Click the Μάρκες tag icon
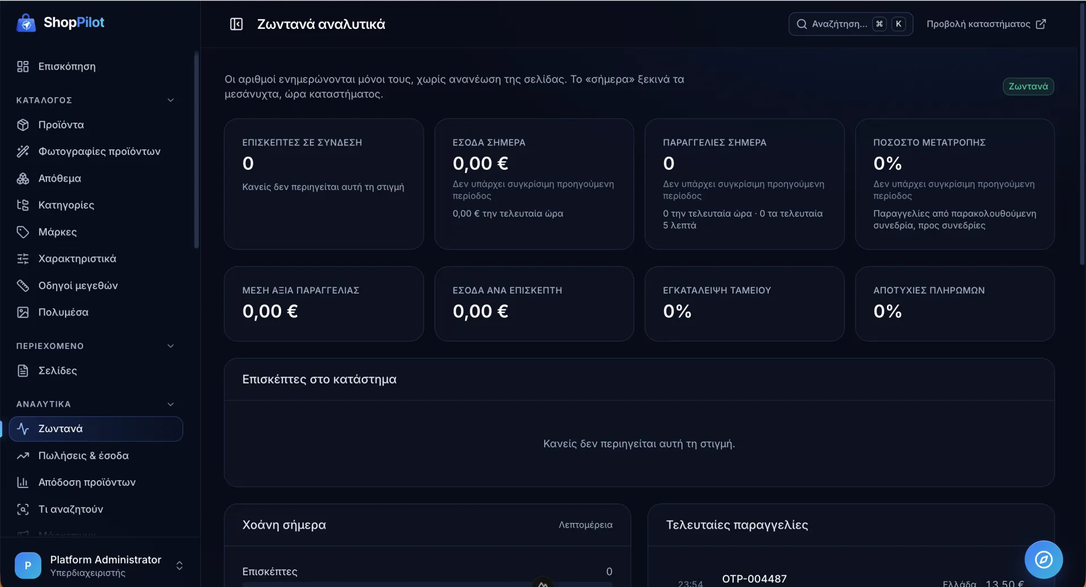The image size is (1086, 587). click(x=23, y=232)
